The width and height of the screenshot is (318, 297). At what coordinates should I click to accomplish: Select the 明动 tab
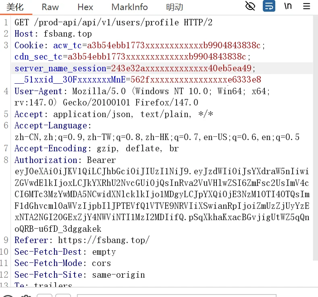pos(174,7)
